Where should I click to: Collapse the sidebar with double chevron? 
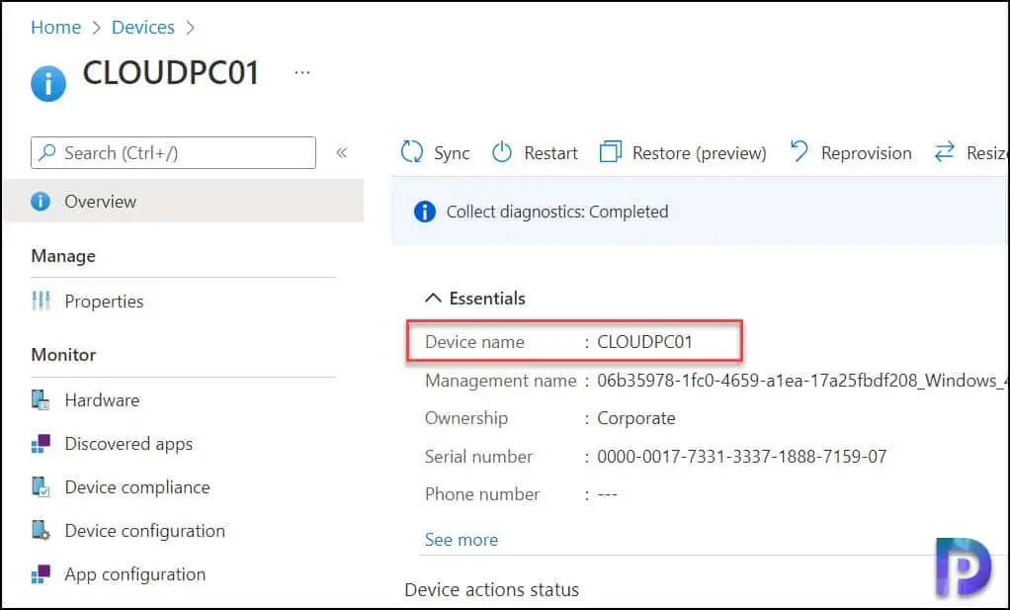tap(341, 152)
